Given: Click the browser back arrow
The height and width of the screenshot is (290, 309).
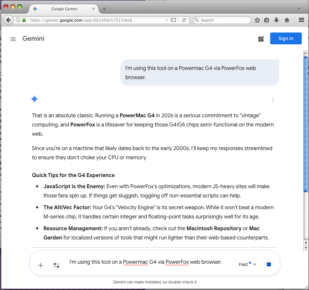Looking at the screenshot, I should 8,20.
